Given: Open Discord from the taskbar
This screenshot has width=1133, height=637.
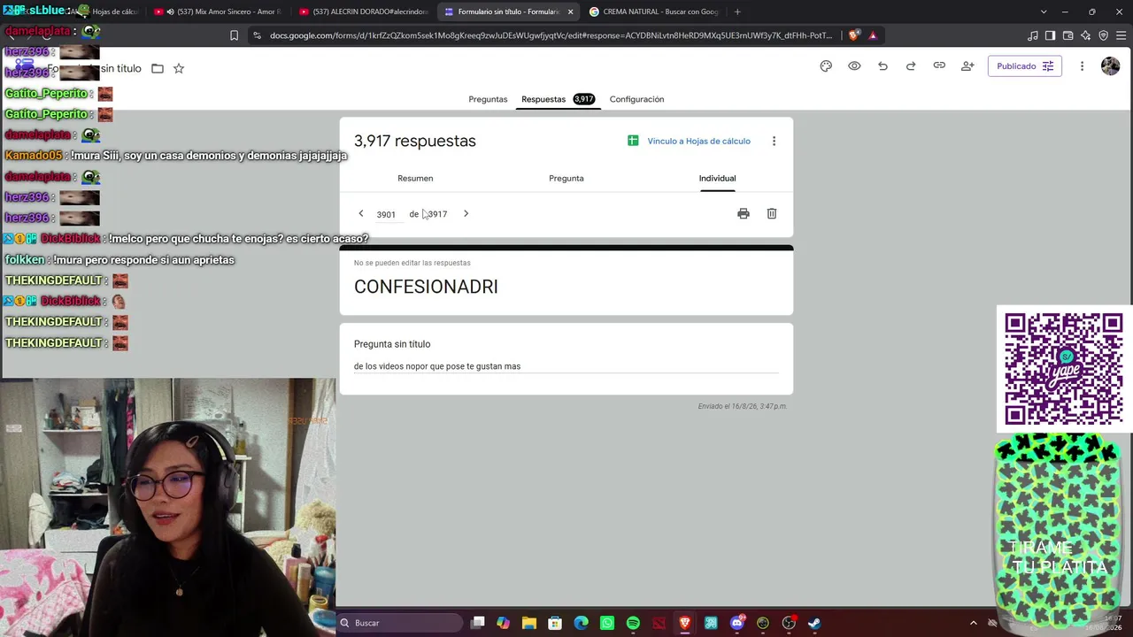Looking at the screenshot, I should click(x=737, y=623).
